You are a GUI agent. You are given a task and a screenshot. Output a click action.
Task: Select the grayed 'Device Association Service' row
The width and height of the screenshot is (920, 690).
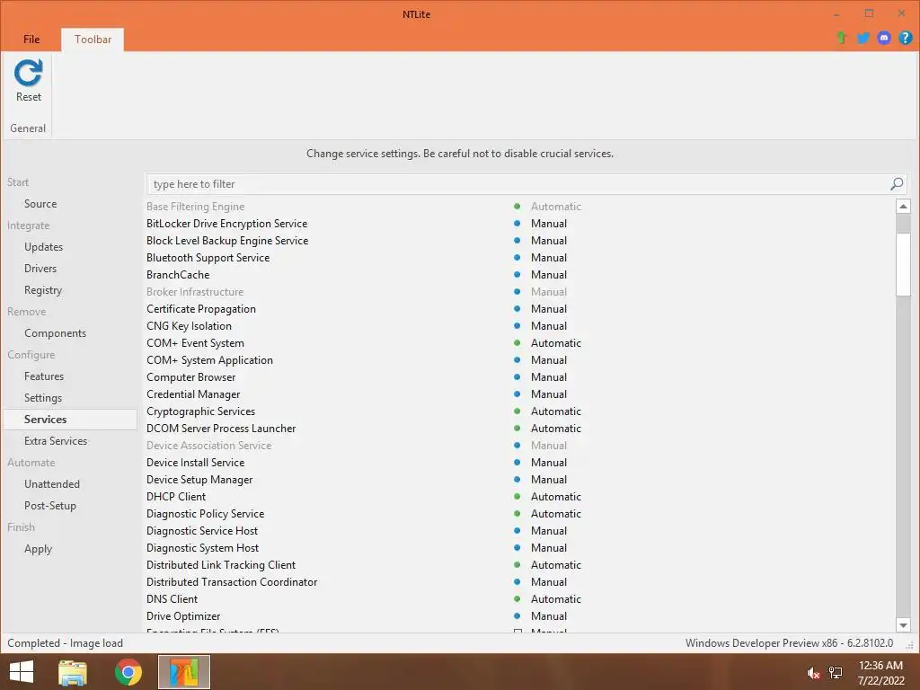point(519,446)
